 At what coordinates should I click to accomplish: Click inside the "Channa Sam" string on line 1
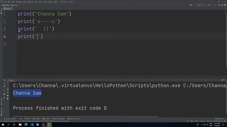pos(52,14)
